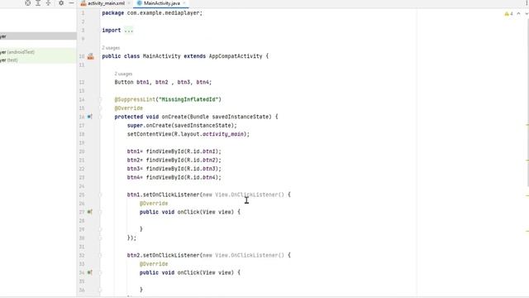
Task: Click implements gutter icon on line 34
Action: [89, 272]
